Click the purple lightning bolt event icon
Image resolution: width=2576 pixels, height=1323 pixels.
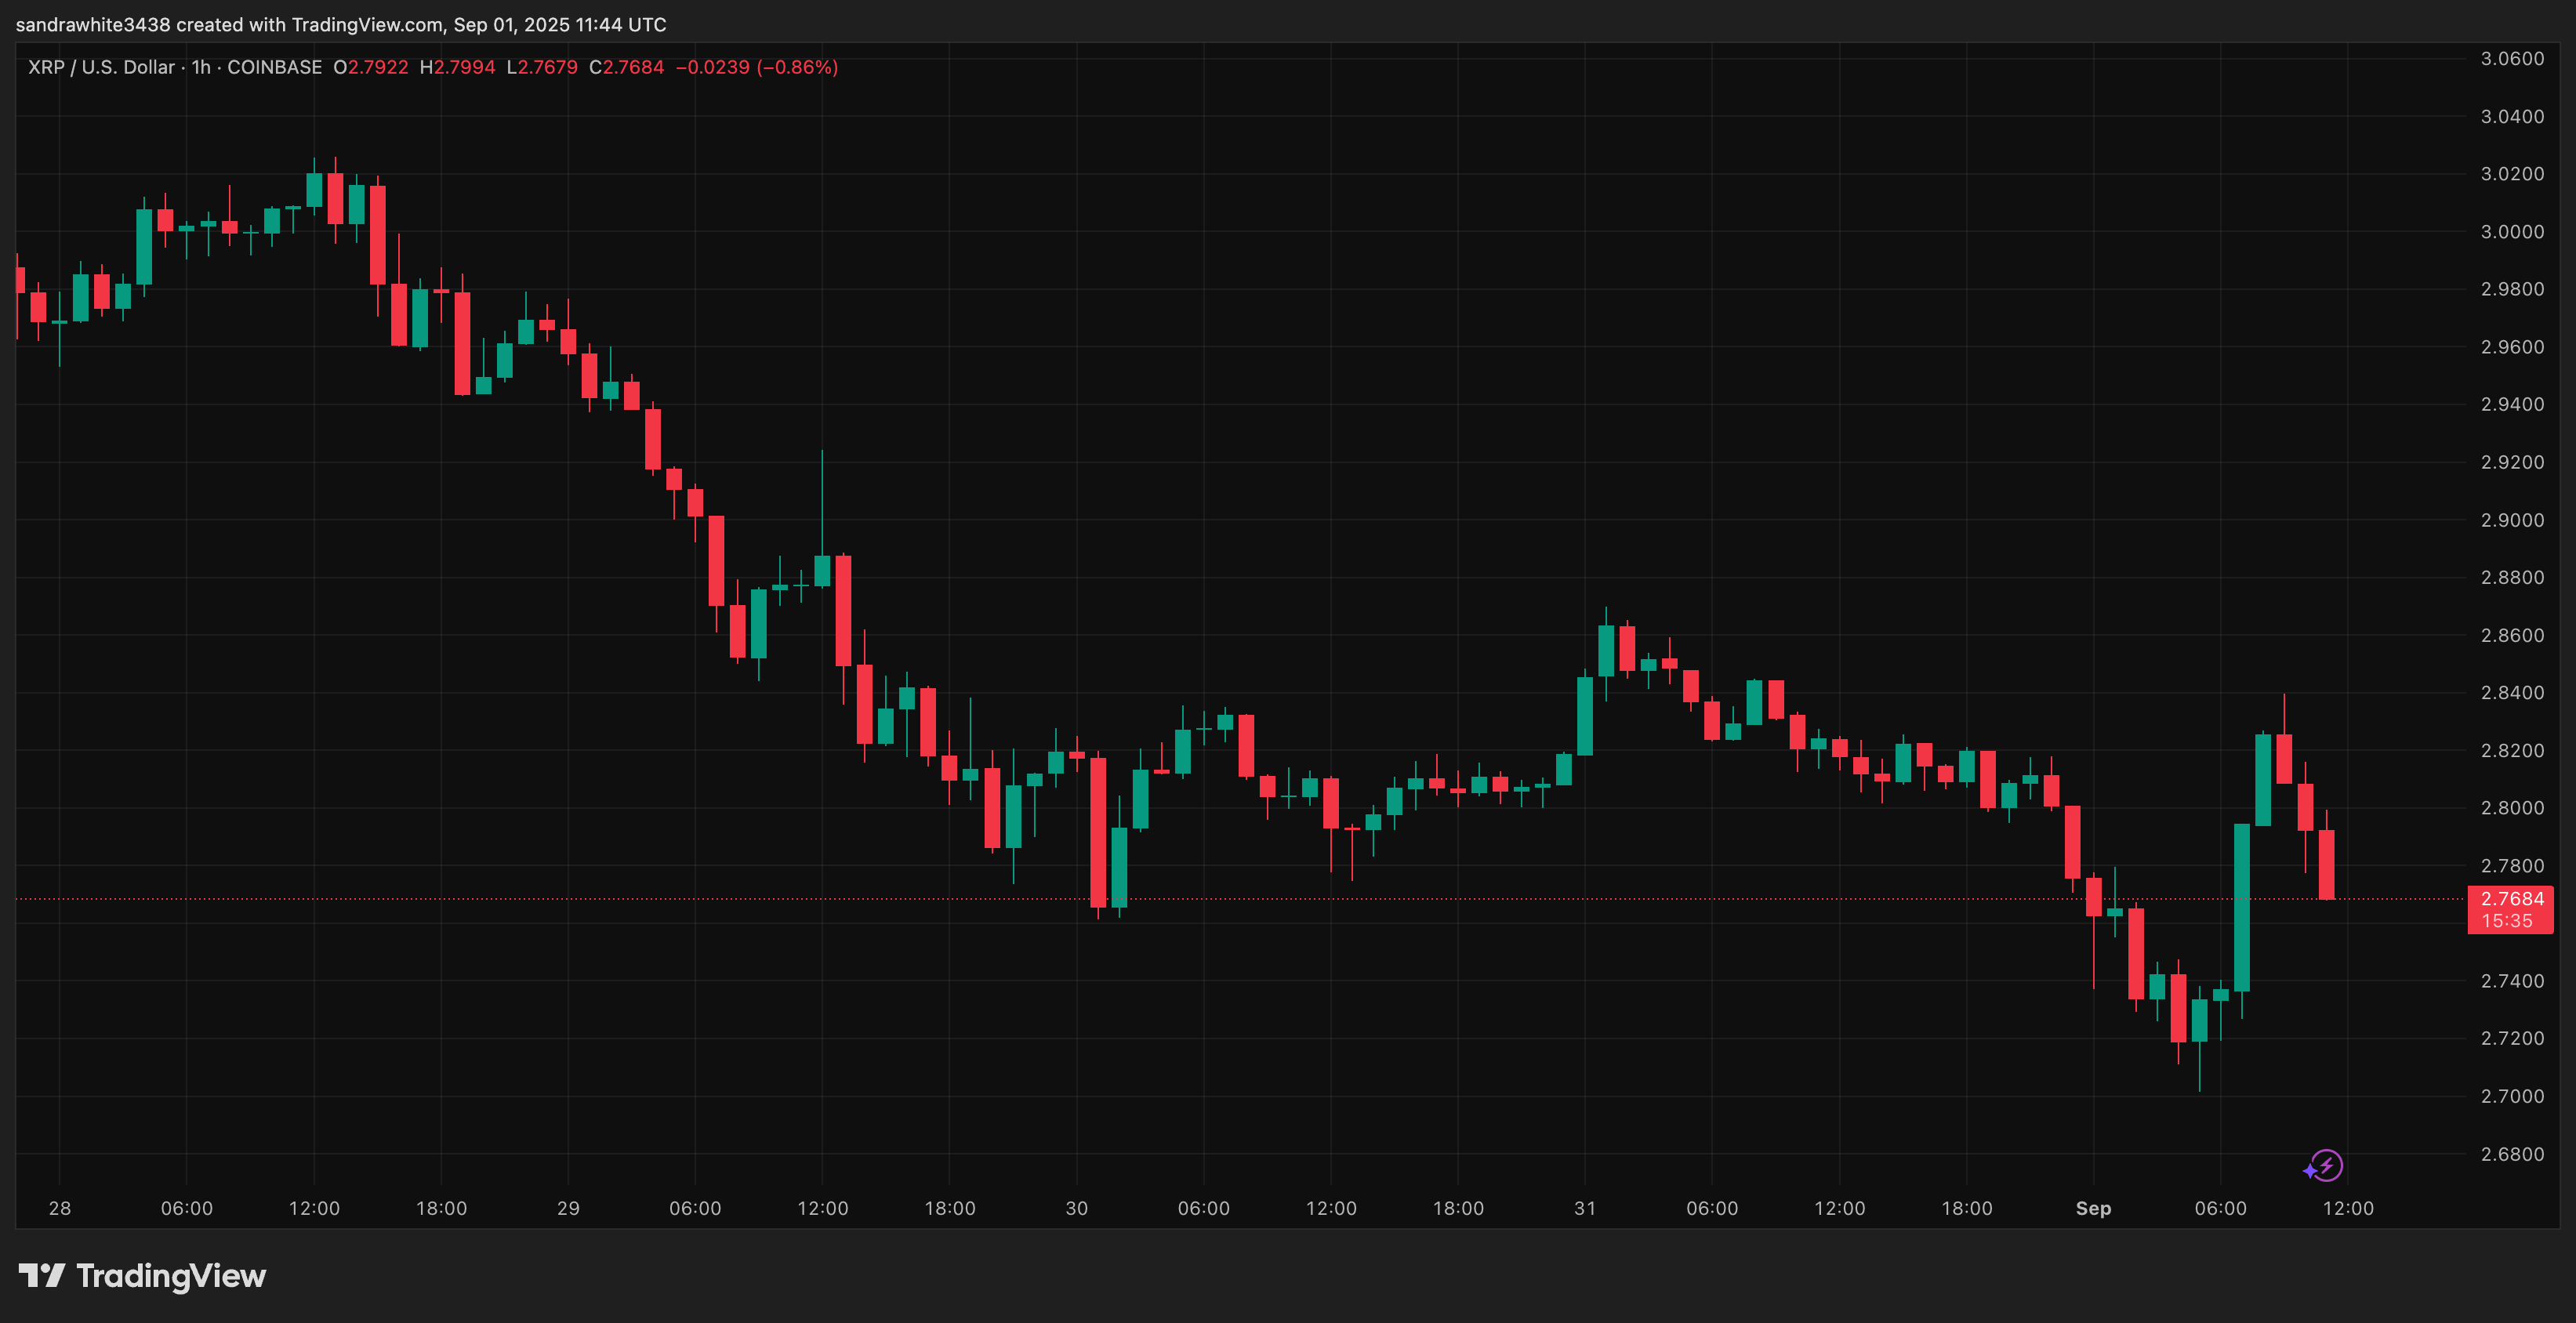pos(2325,1165)
